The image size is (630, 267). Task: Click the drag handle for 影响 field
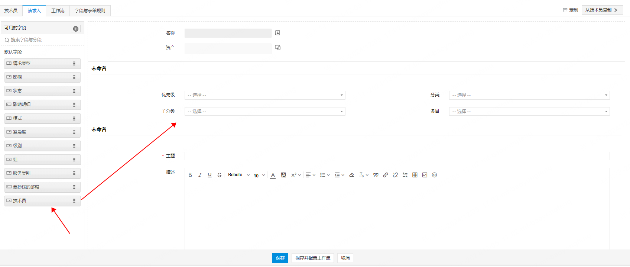pos(74,77)
